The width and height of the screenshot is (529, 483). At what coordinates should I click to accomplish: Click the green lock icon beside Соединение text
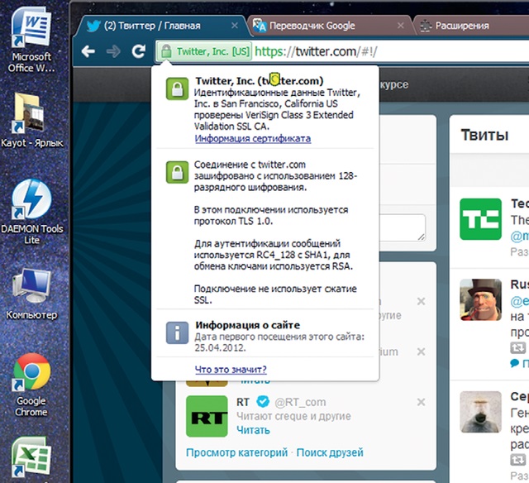coord(177,172)
